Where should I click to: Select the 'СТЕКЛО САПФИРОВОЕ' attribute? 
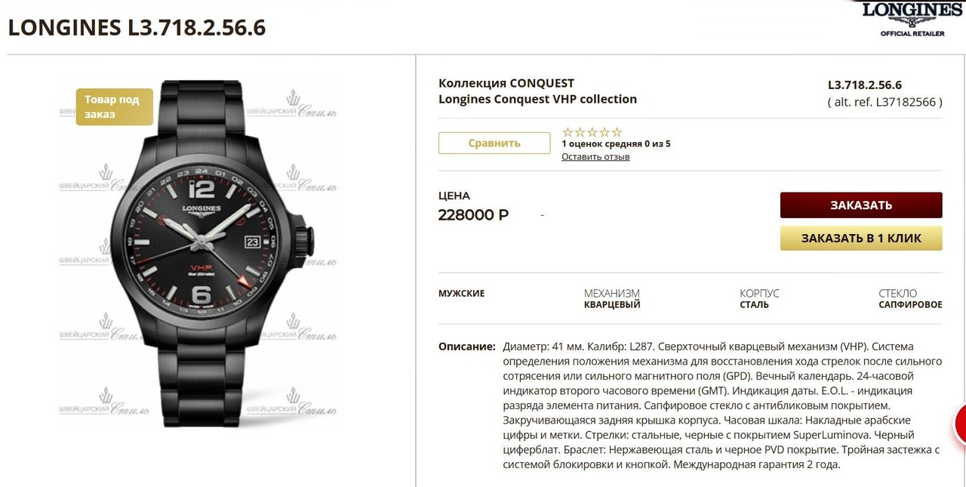(x=910, y=299)
